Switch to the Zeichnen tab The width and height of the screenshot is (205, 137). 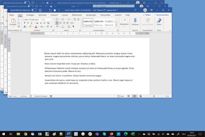pyautogui.click(x=42, y=15)
